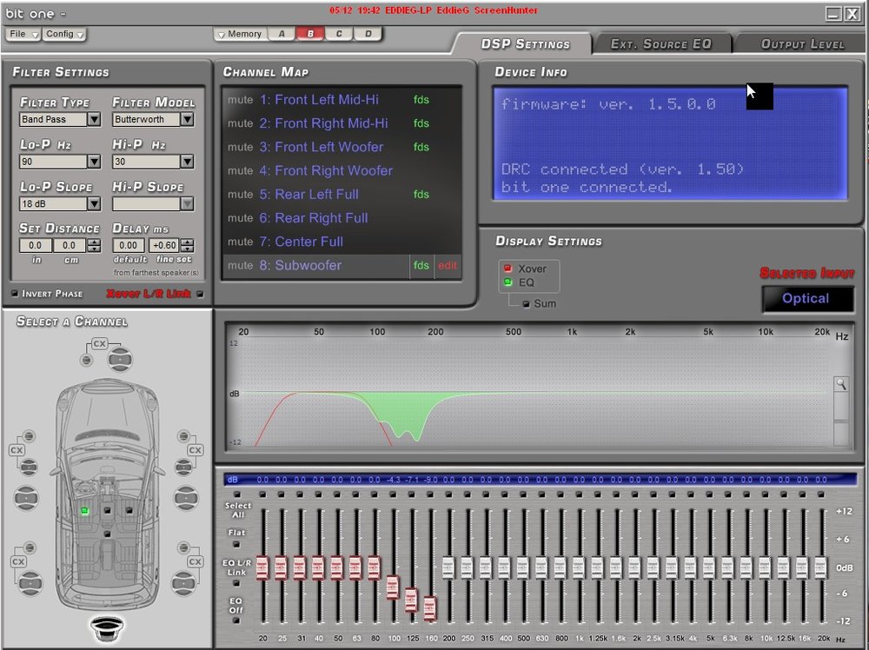The image size is (869, 650).
Task: Select memory preset C
Action: click(x=339, y=34)
